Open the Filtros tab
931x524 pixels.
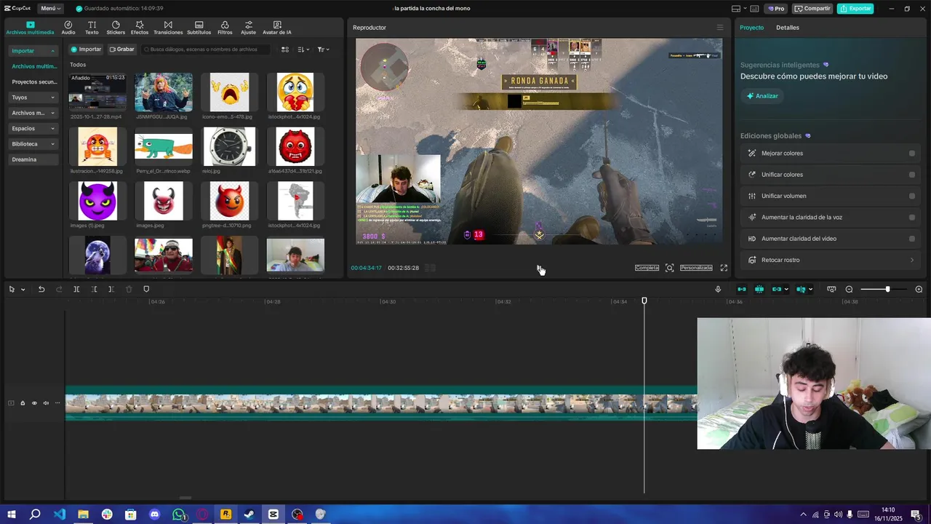(225, 28)
